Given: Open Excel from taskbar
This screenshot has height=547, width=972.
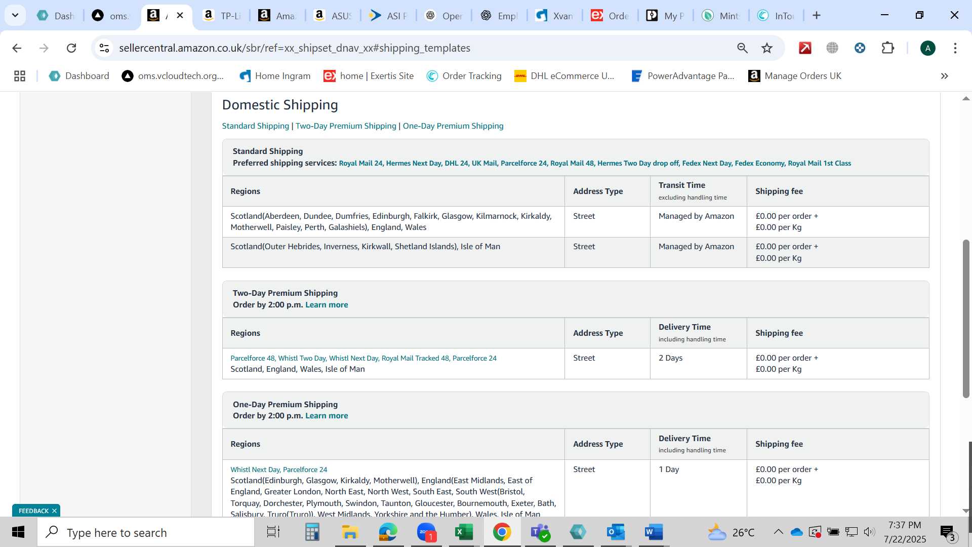Looking at the screenshot, I should coord(464,532).
